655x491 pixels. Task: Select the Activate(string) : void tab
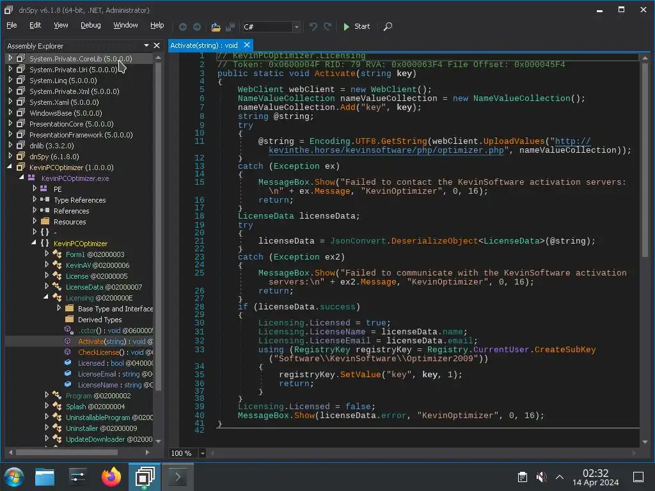(x=204, y=45)
